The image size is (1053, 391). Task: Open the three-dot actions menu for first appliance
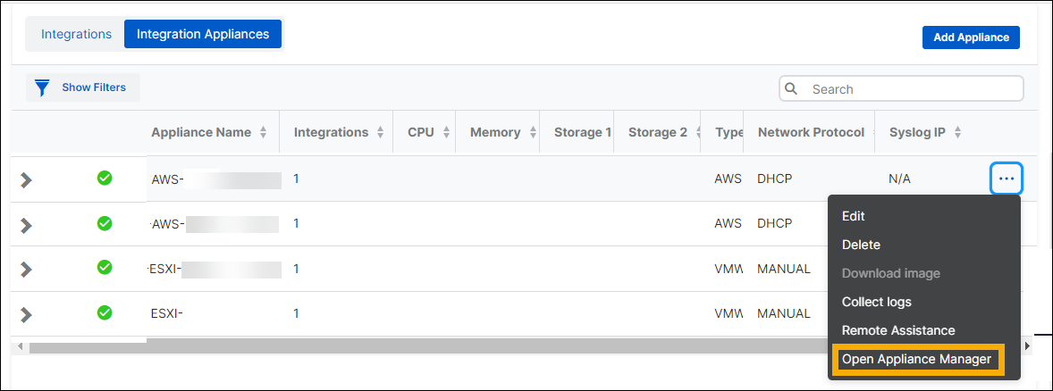1007,179
